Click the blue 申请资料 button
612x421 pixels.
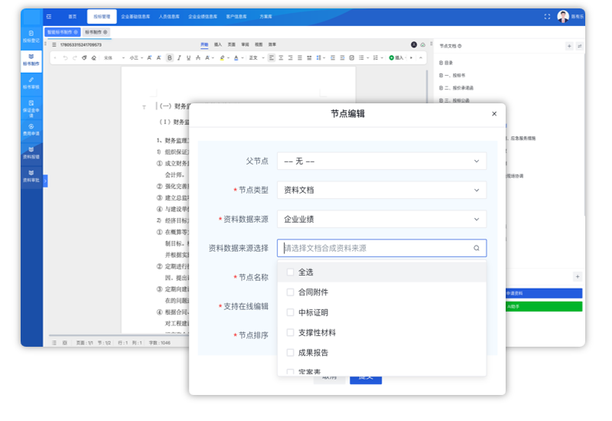pos(544,293)
